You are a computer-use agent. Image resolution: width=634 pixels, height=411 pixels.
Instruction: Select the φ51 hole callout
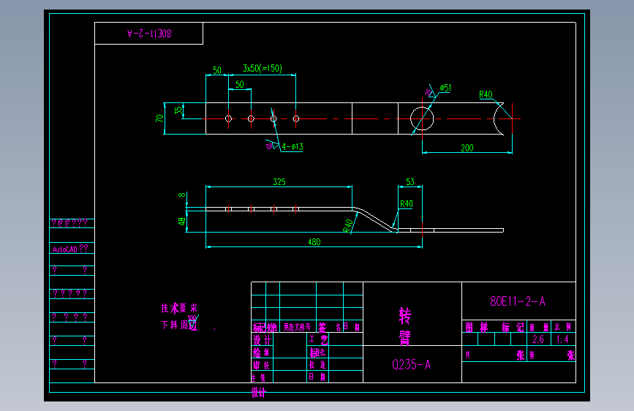point(445,88)
